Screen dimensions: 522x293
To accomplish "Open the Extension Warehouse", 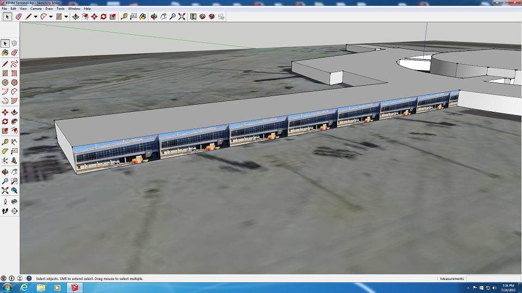I will 212,17.
